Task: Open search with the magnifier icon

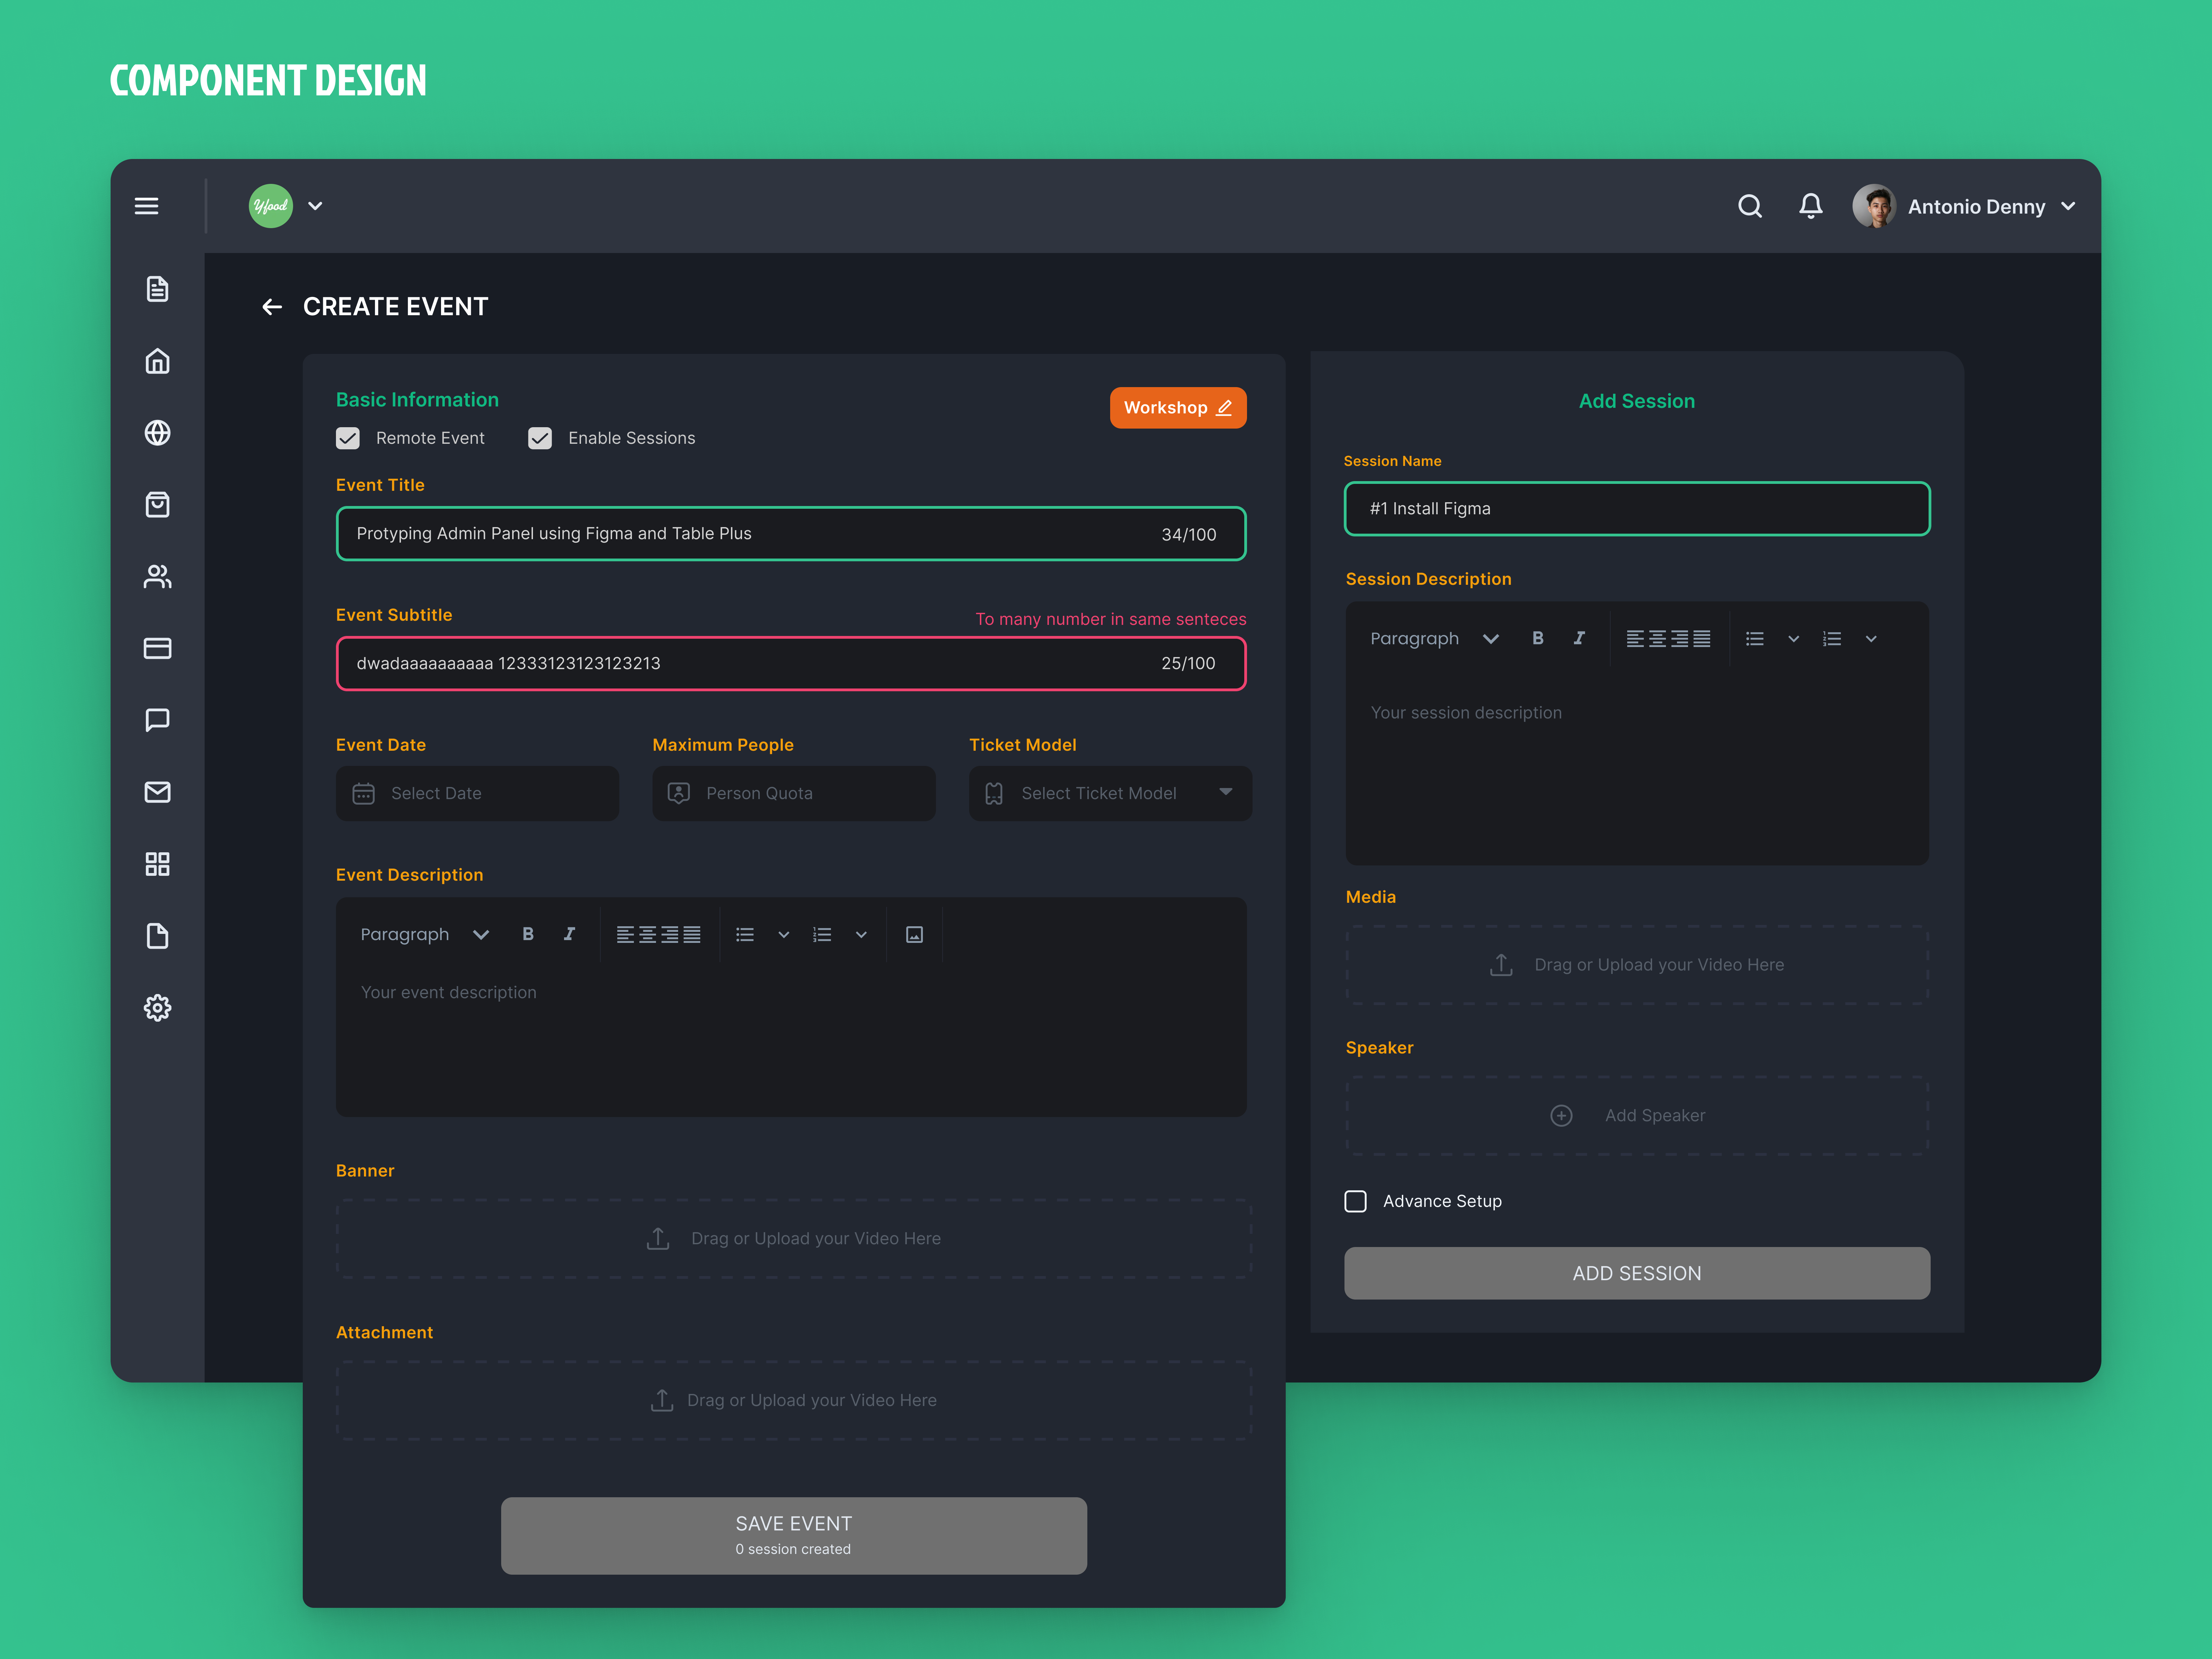Action: click(1749, 206)
